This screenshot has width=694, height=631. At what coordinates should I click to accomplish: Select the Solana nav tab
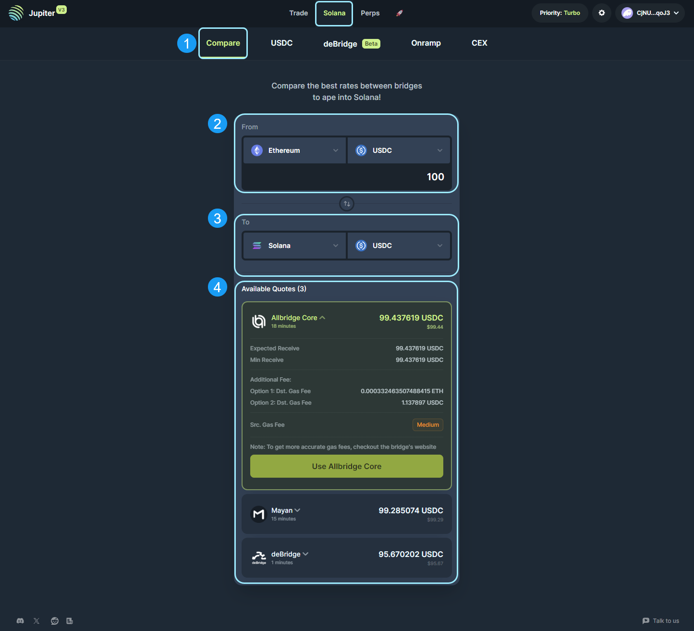pyautogui.click(x=334, y=13)
